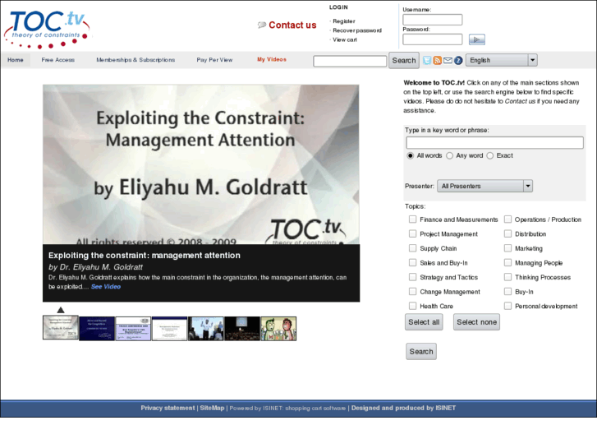The image size is (597, 448).
Task: Click shopping cart software footer link
Action: click(315, 409)
